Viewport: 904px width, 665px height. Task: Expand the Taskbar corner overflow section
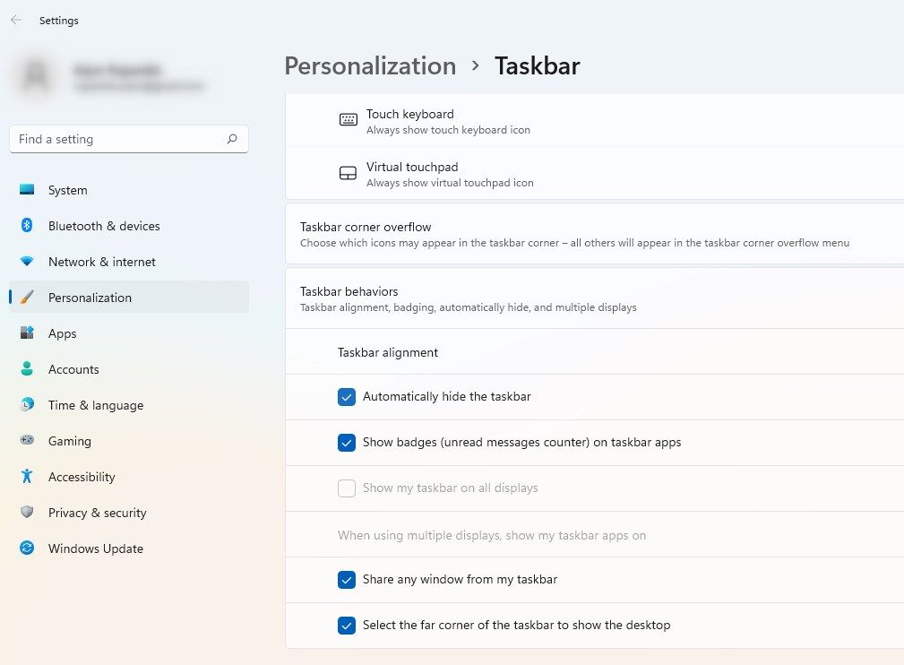591,234
